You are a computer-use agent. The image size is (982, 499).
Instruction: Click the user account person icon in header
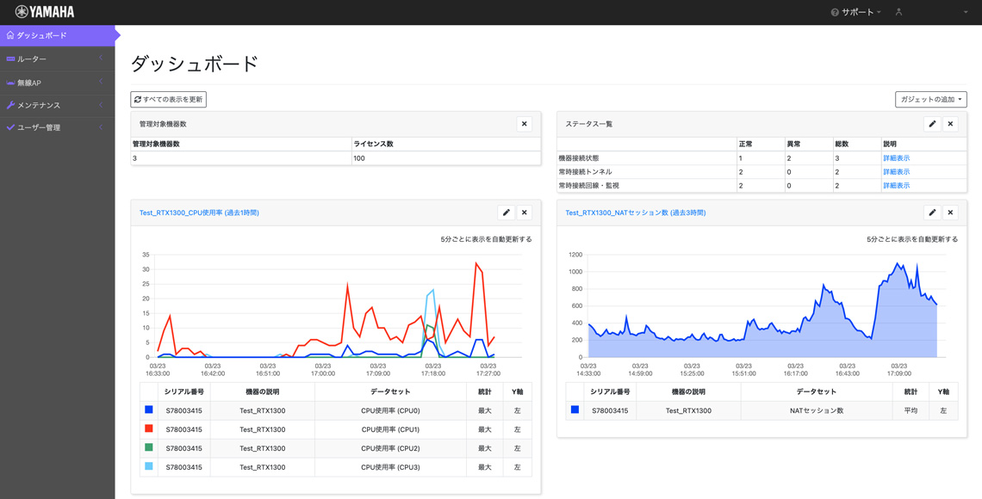tap(898, 12)
